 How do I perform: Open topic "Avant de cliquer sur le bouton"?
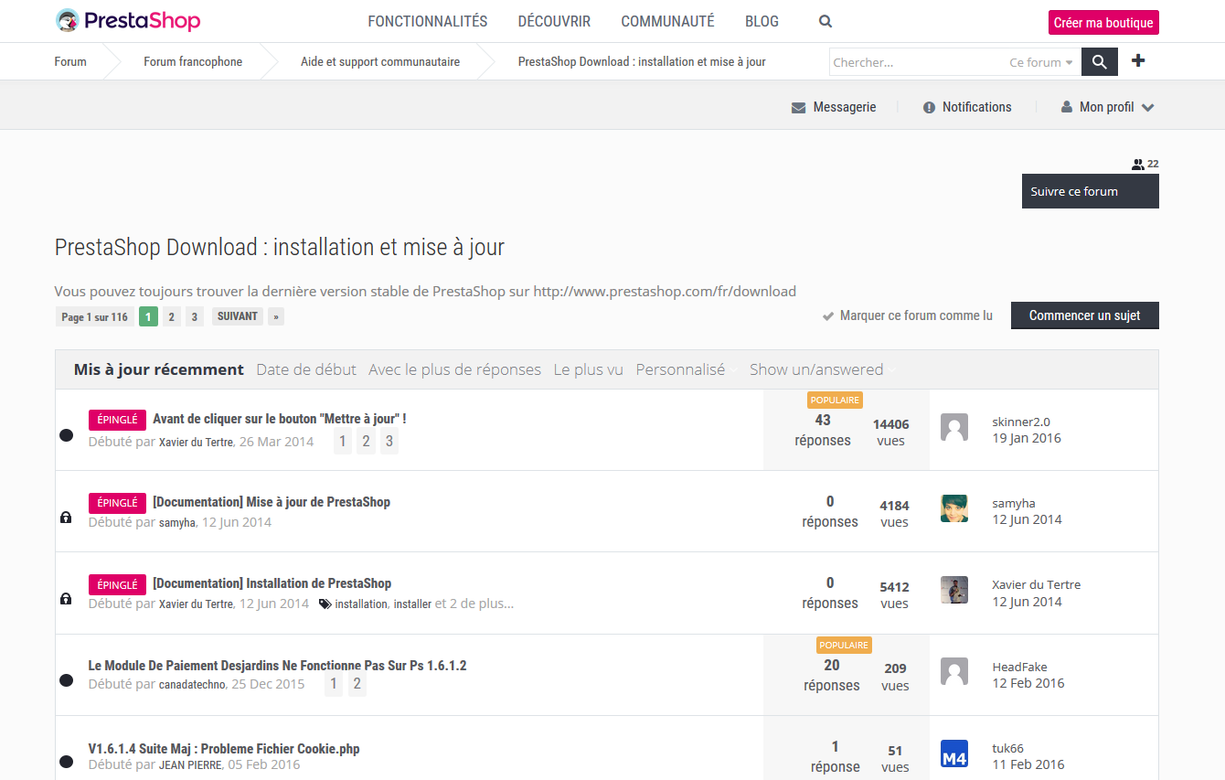[x=280, y=419]
